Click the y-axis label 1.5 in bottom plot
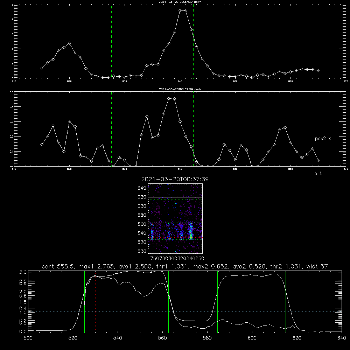This screenshot has width=350, height=350. coord(23,302)
